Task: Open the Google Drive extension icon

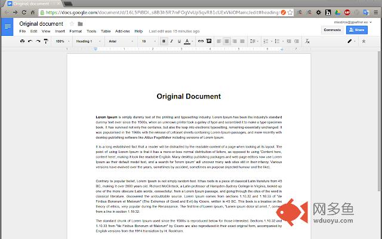Action: click(x=337, y=12)
